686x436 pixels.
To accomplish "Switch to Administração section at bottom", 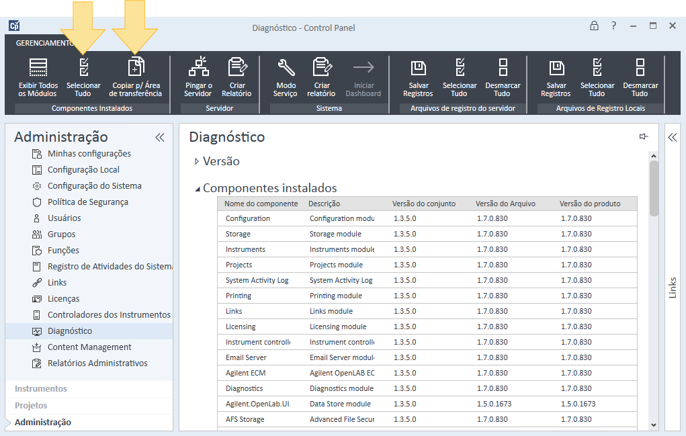I will tap(43, 423).
